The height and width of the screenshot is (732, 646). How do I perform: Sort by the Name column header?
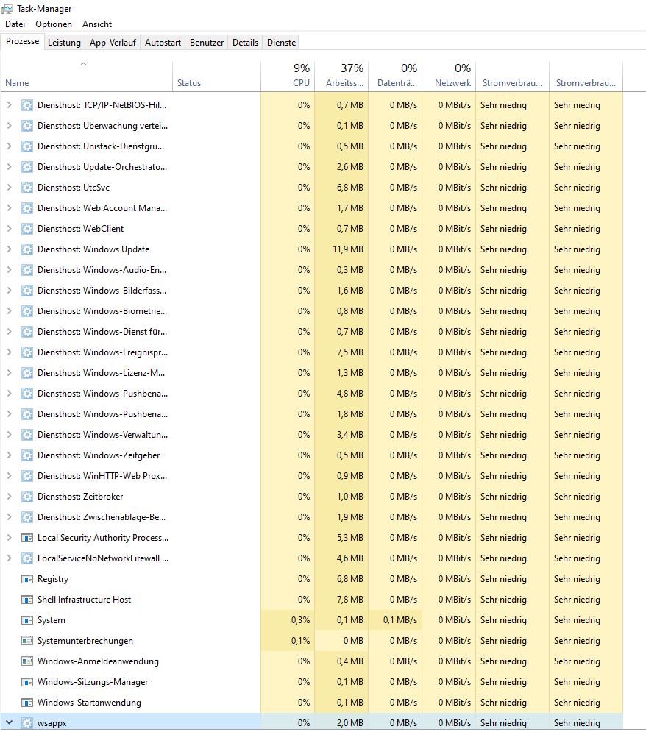86,77
